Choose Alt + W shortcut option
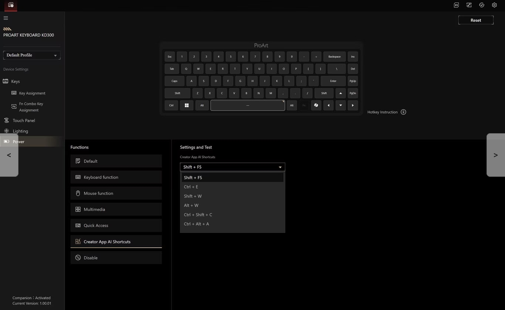505x310 pixels. (233, 205)
